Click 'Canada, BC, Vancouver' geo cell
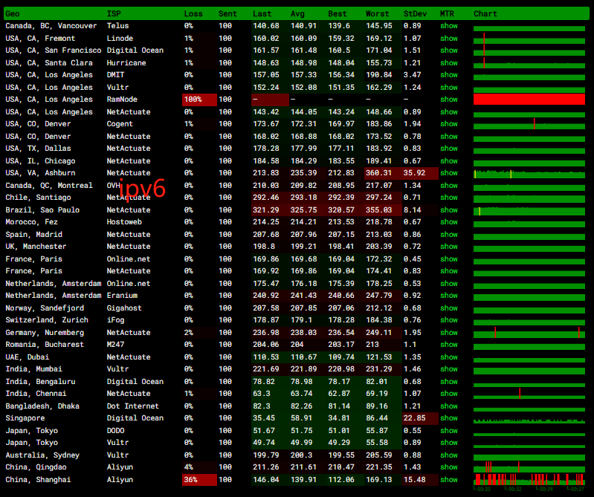Viewport: 594px width, 497px height. click(x=51, y=26)
